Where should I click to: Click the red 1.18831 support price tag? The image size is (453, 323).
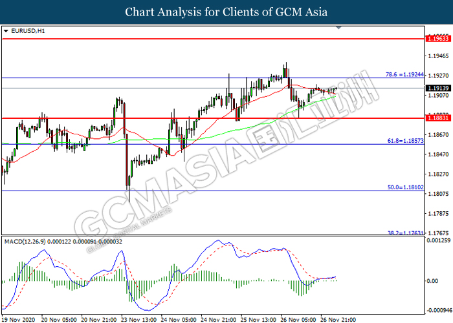[437, 118]
